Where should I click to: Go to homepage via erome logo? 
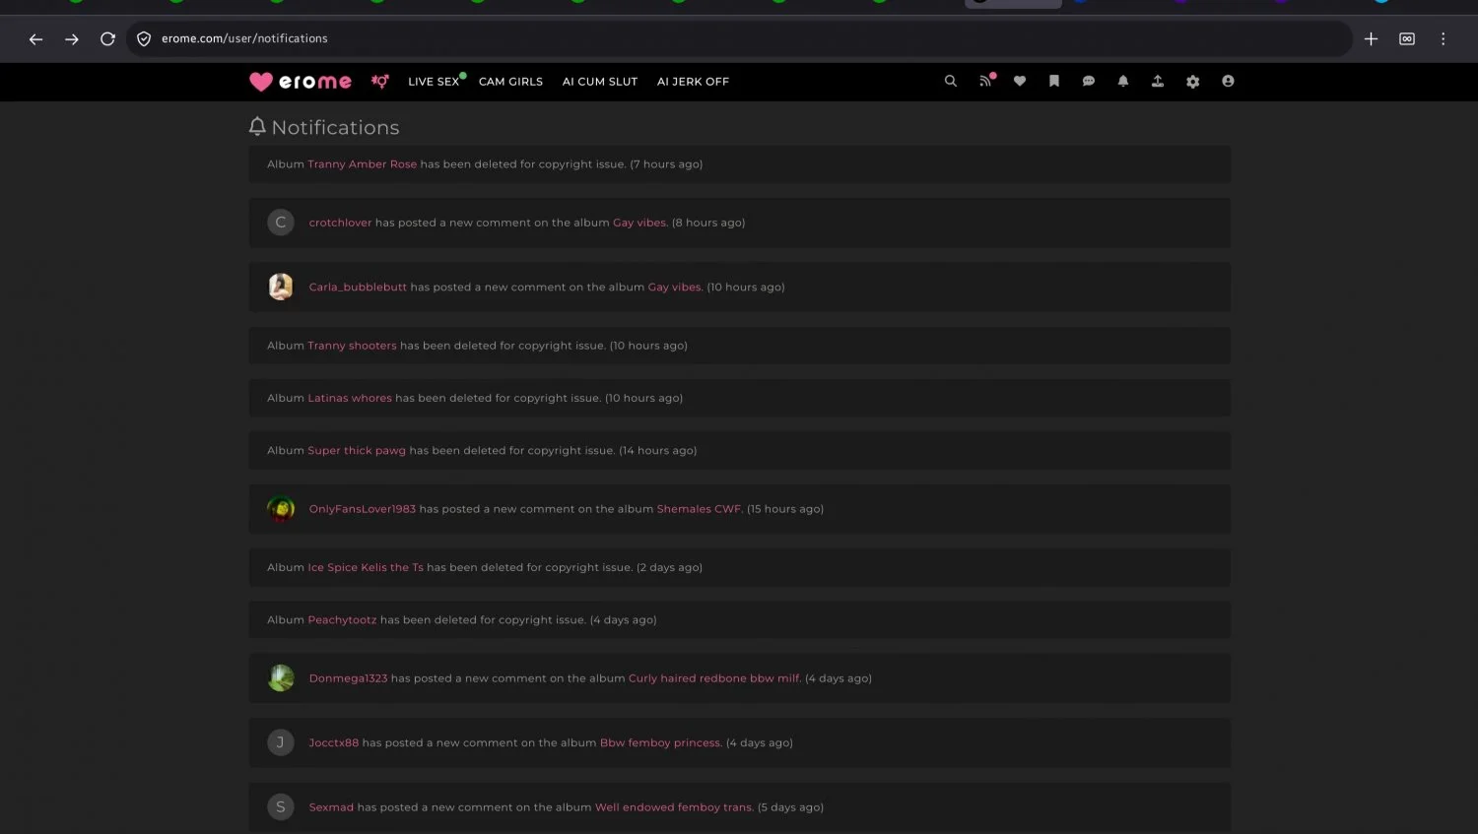click(301, 82)
